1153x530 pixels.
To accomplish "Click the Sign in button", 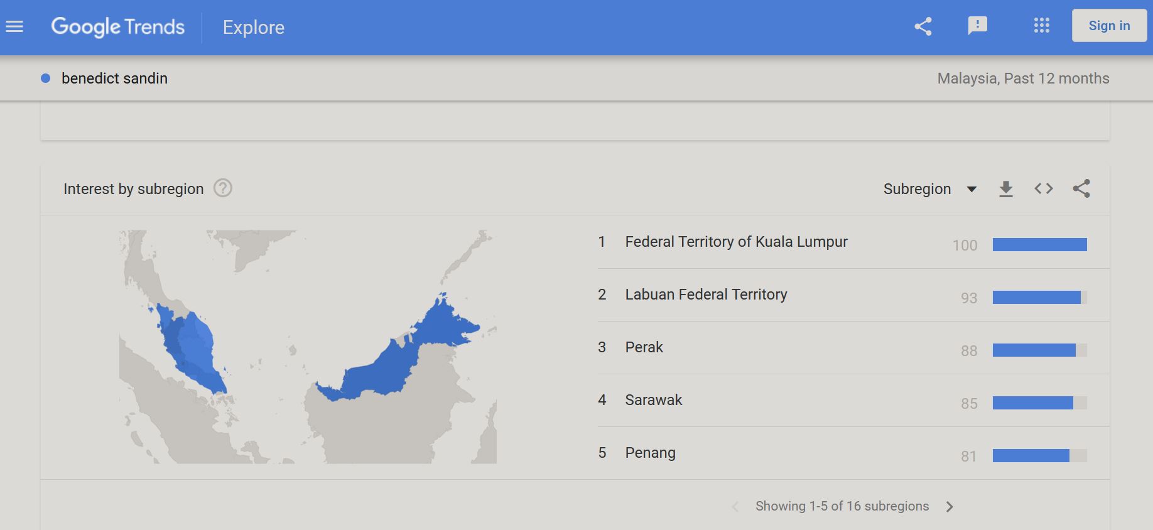I will (1109, 26).
